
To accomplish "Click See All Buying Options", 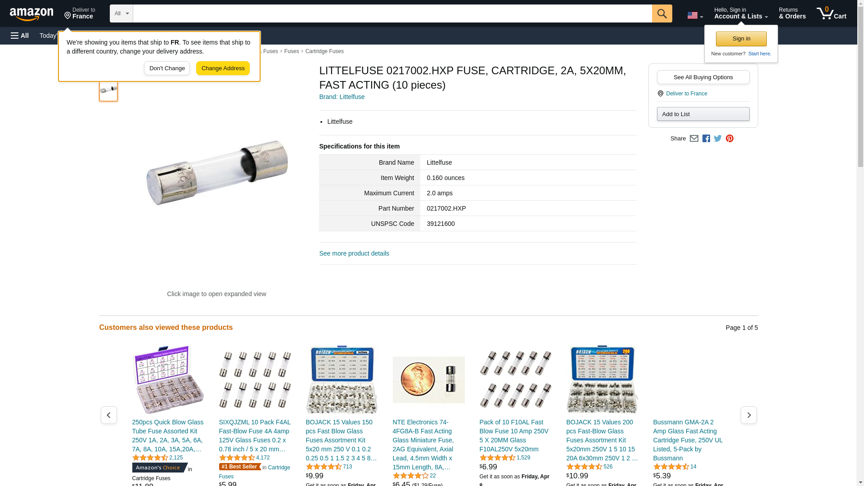I will click(x=703, y=77).
